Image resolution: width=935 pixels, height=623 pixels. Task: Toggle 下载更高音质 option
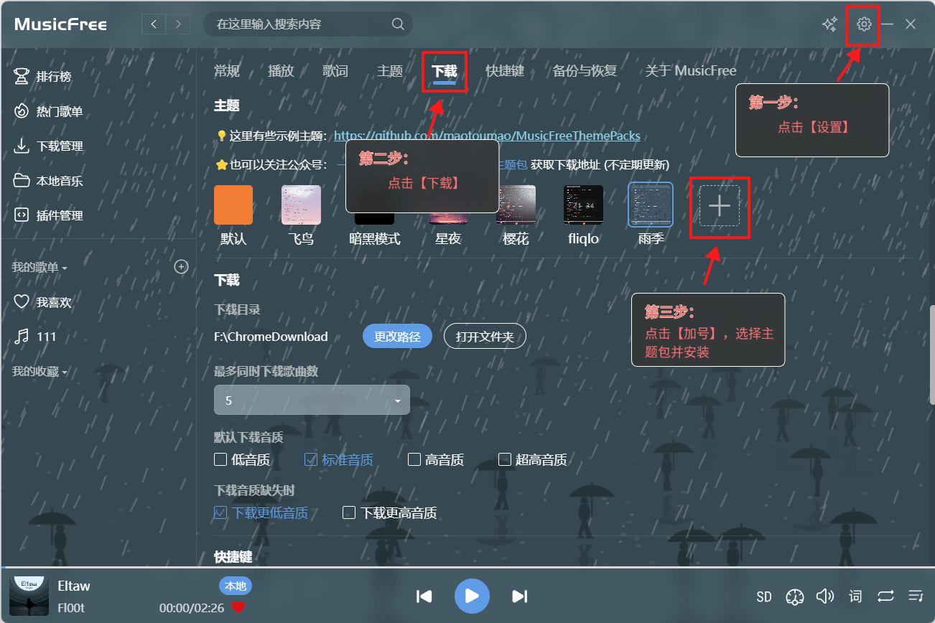(390, 512)
